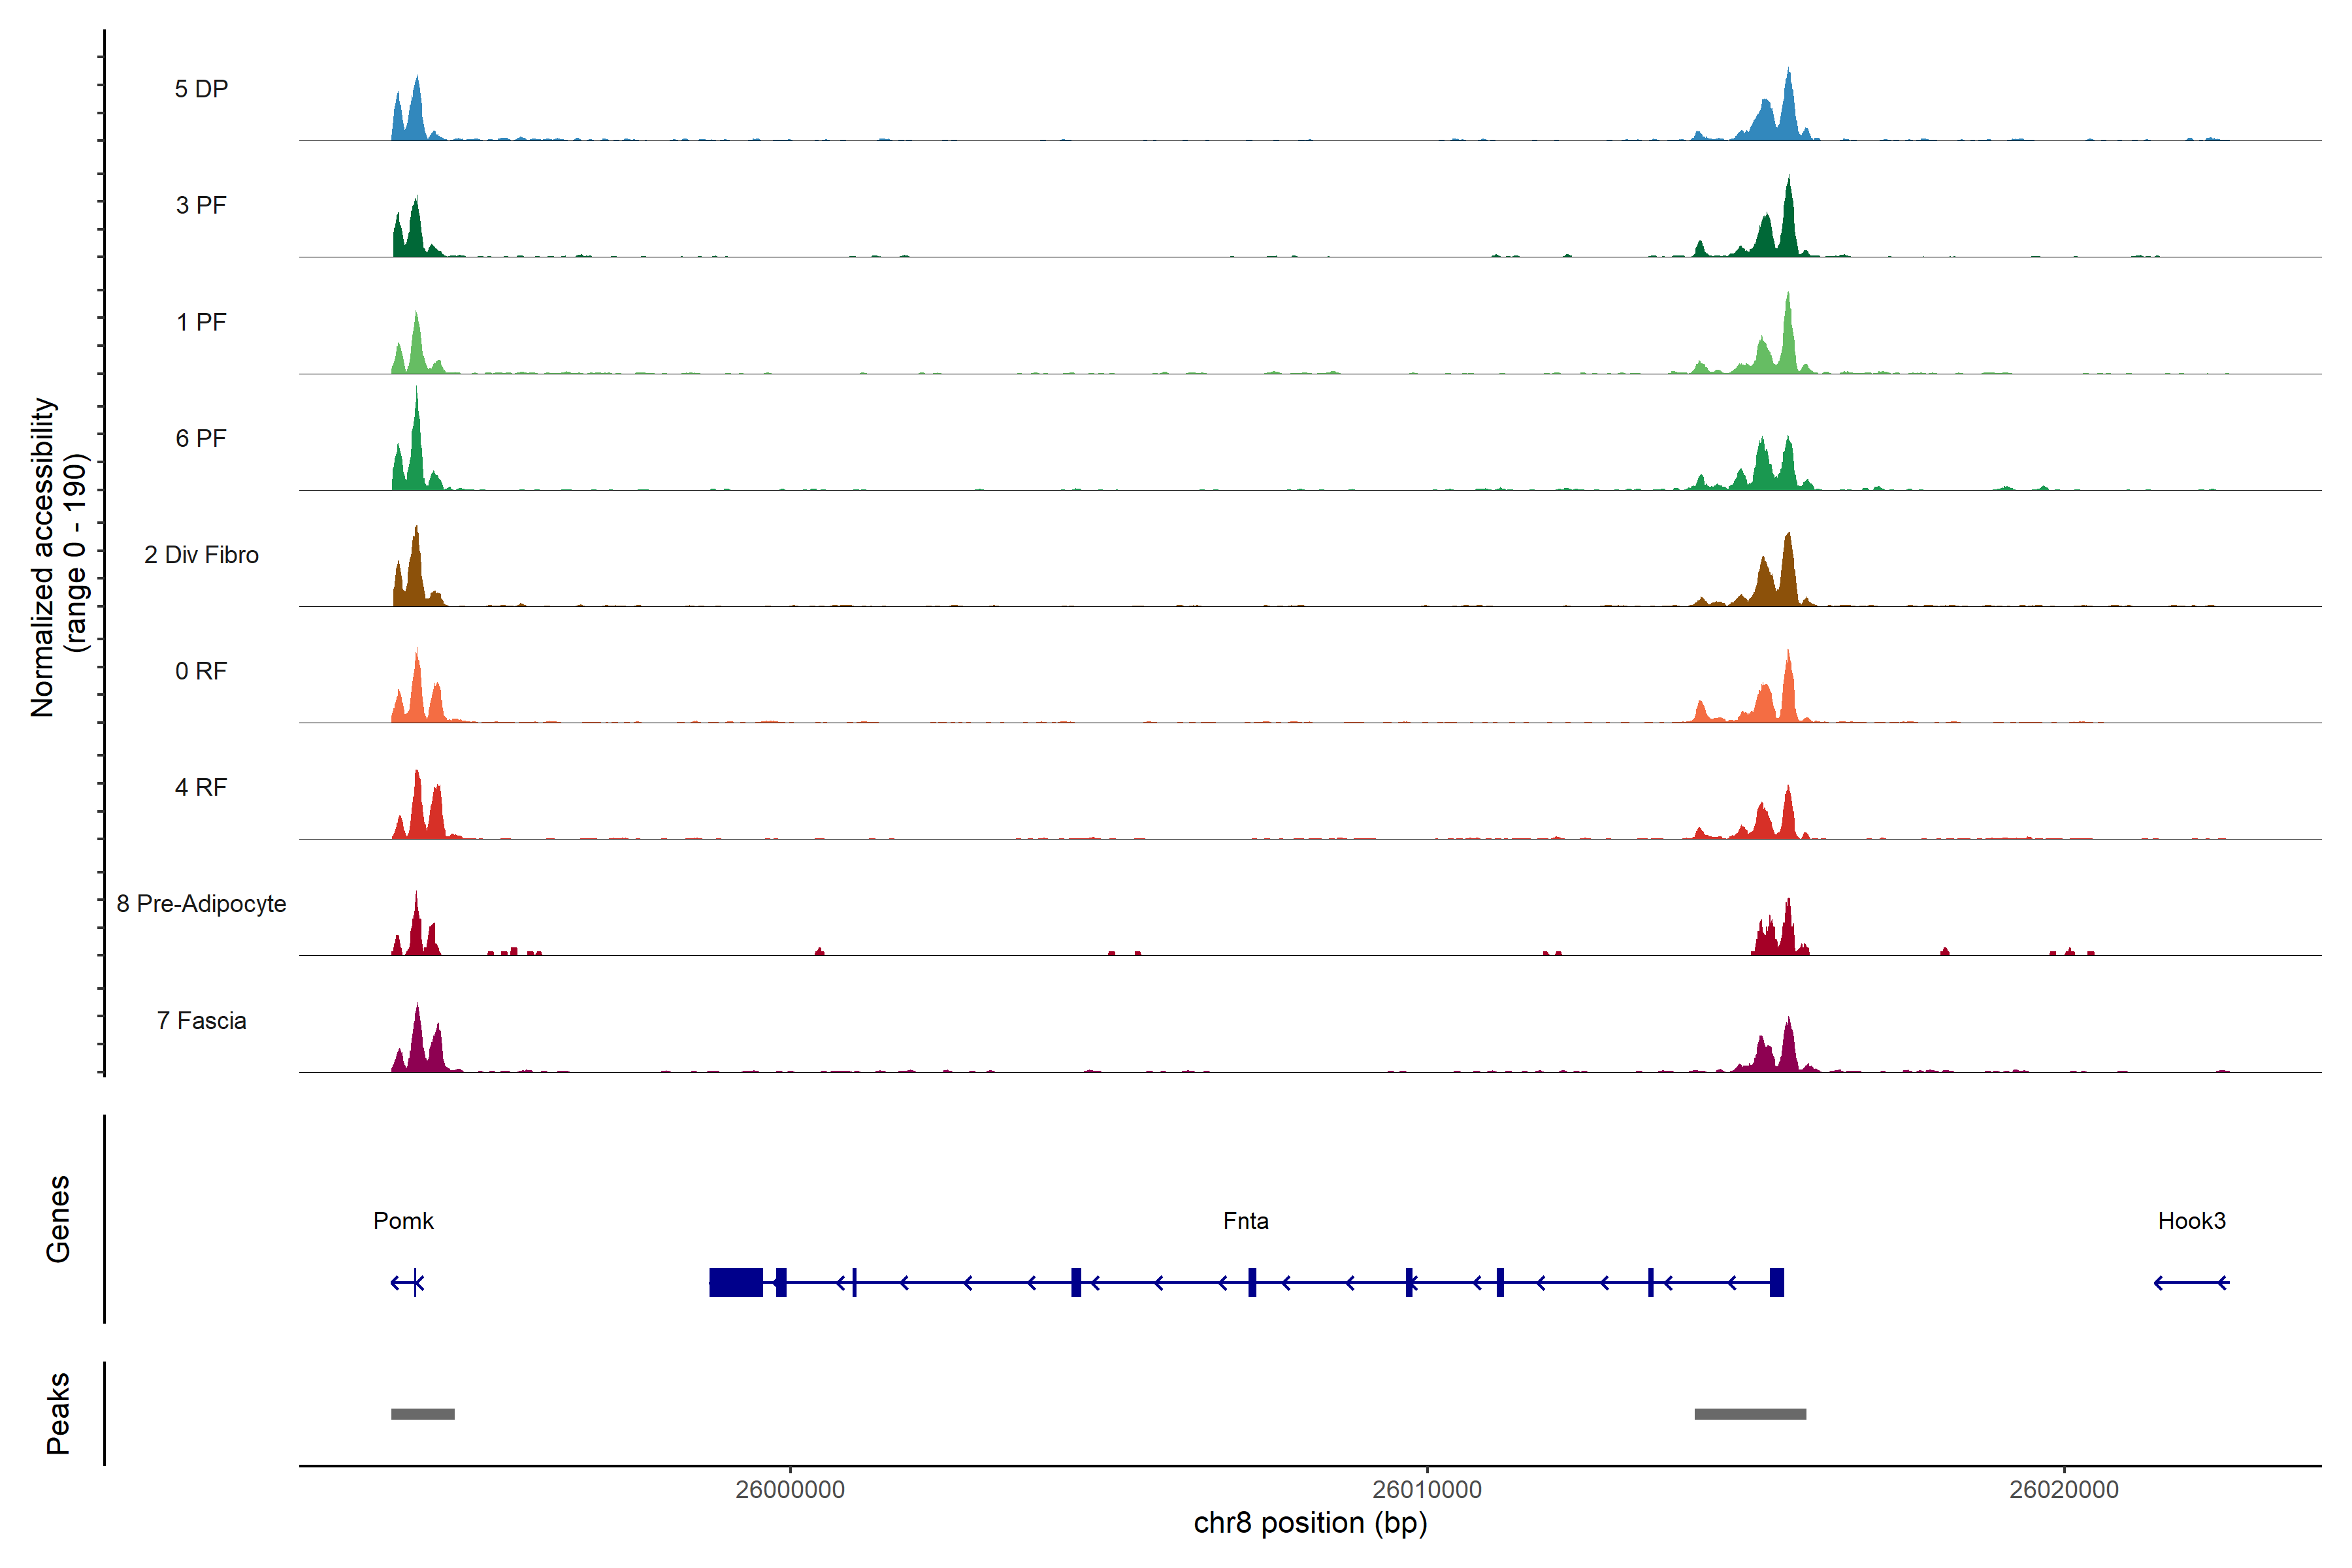This screenshot has height=1568, width=2352.
Task: Select the right gray peak bar
Action: point(1750,1414)
